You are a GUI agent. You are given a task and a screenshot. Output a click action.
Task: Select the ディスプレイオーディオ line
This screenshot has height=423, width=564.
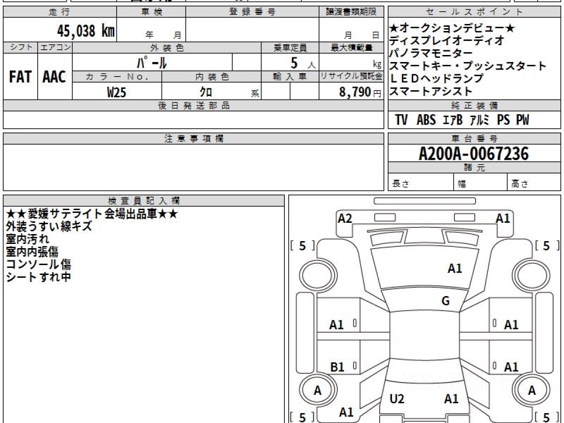(447, 40)
